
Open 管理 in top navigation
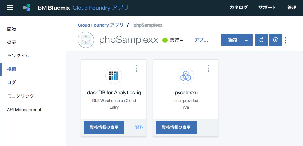[292, 8]
